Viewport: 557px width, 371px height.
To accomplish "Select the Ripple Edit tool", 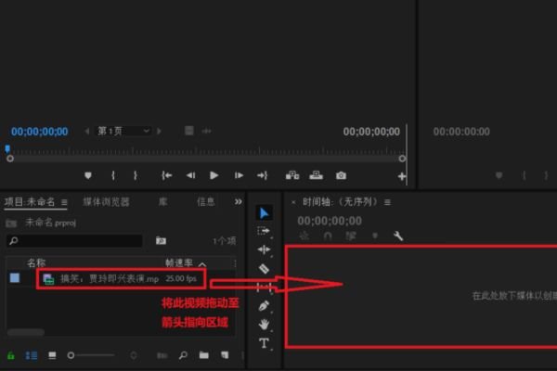I will 264,249.
